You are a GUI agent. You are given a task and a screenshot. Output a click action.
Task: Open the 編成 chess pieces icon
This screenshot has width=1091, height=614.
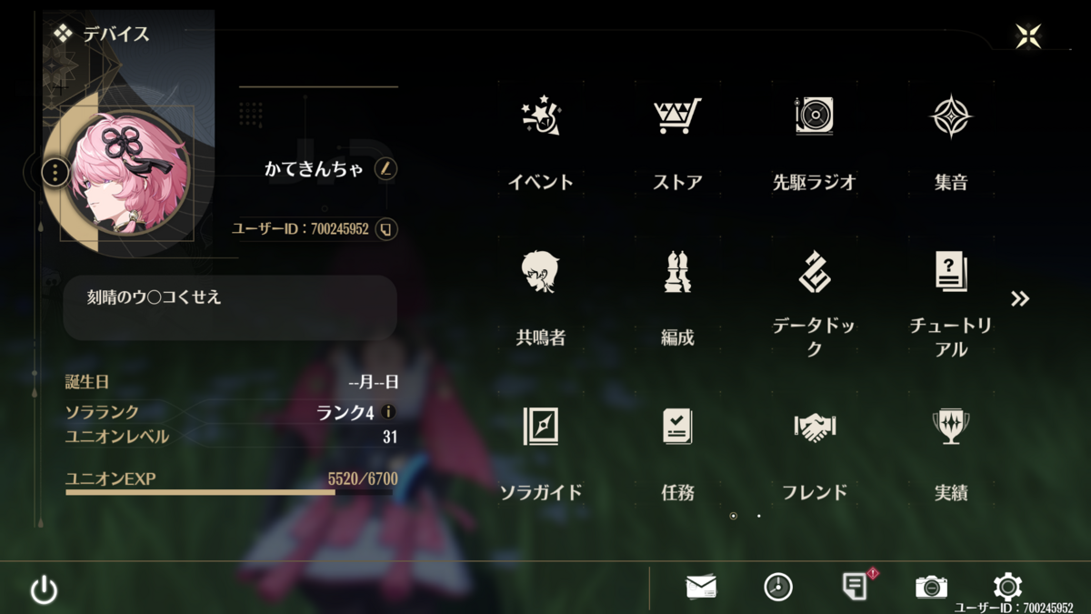pos(677,272)
